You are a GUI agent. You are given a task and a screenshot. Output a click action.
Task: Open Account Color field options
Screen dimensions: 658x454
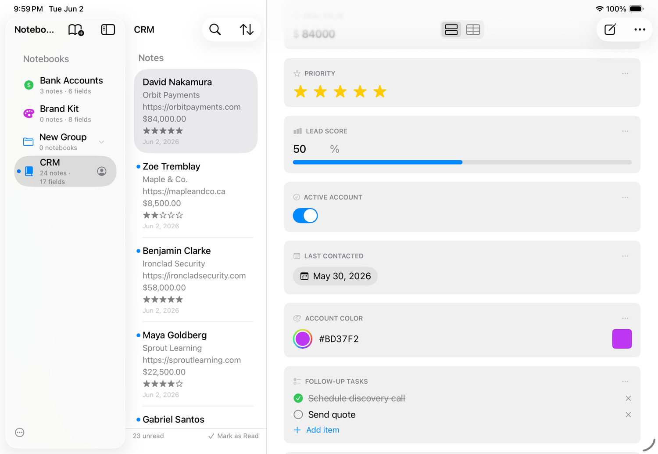tap(625, 318)
